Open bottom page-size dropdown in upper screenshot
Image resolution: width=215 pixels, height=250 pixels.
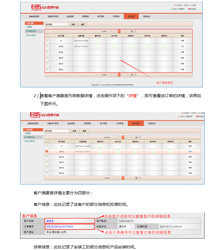tap(133, 75)
